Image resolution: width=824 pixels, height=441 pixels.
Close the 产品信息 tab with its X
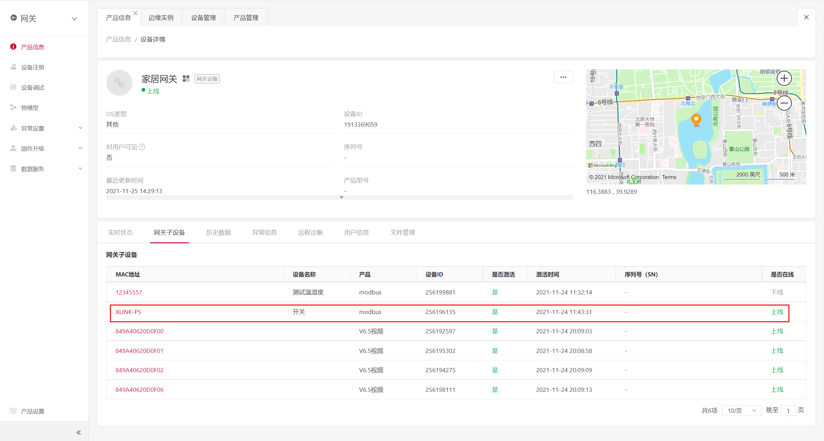coord(136,13)
